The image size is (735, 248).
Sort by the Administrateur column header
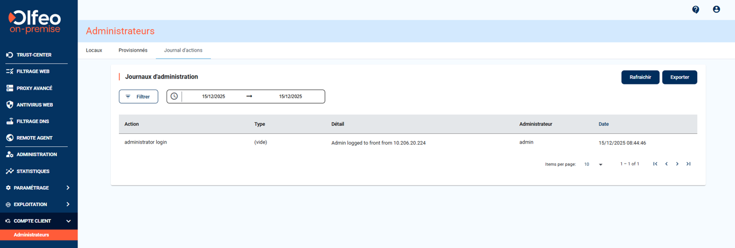tap(536, 124)
